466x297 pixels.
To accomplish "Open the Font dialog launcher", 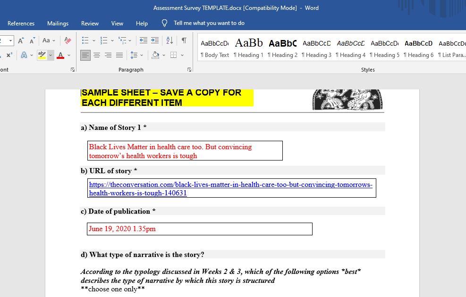I will pos(73,70).
